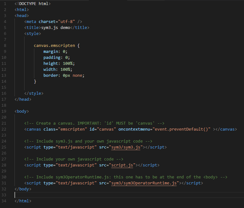Click the opening <body> tag
This screenshot has width=244, height=208.
click(22, 111)
